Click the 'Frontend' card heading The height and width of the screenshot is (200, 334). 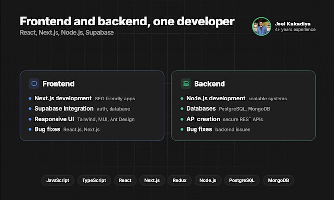[x=58, y=84]
